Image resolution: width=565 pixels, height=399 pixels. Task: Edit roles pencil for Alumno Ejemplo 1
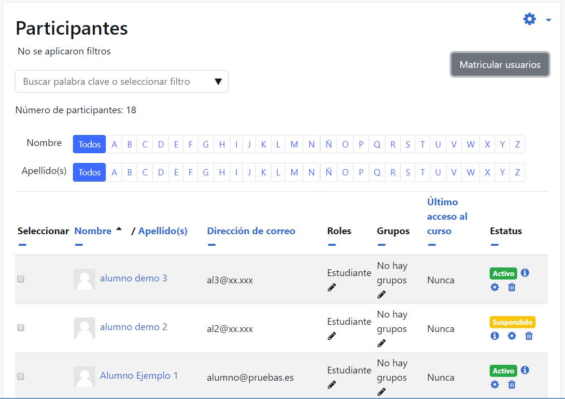click(x=332, y=385)
